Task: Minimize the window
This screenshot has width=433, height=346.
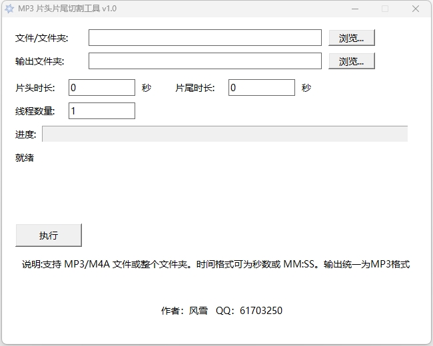Action: click(x=355, y=9)
